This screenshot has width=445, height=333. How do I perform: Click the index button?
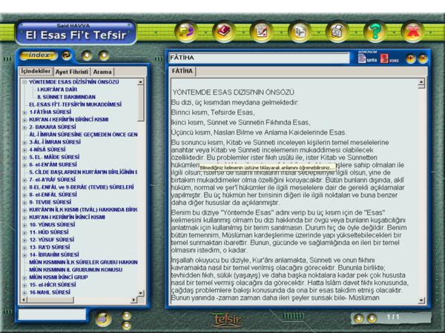(37, 55)
